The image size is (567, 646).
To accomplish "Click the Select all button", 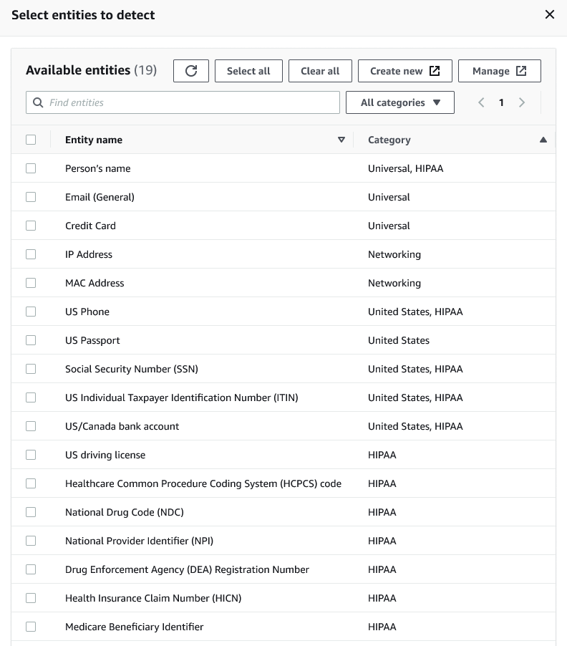I will click(x=248, y=71).
